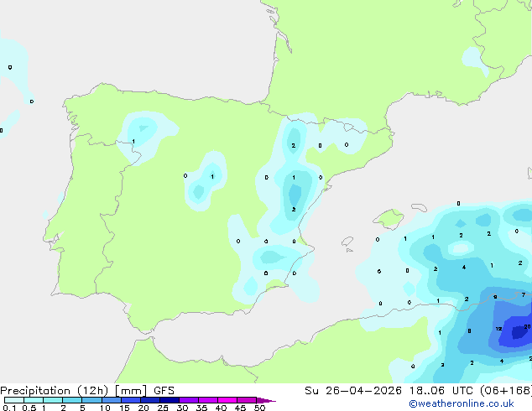Image resolution: width=532 pixels, height=411 pixels.
Task: Pick the 1–2 mm legend color swatch
Action: coord(53,400)
